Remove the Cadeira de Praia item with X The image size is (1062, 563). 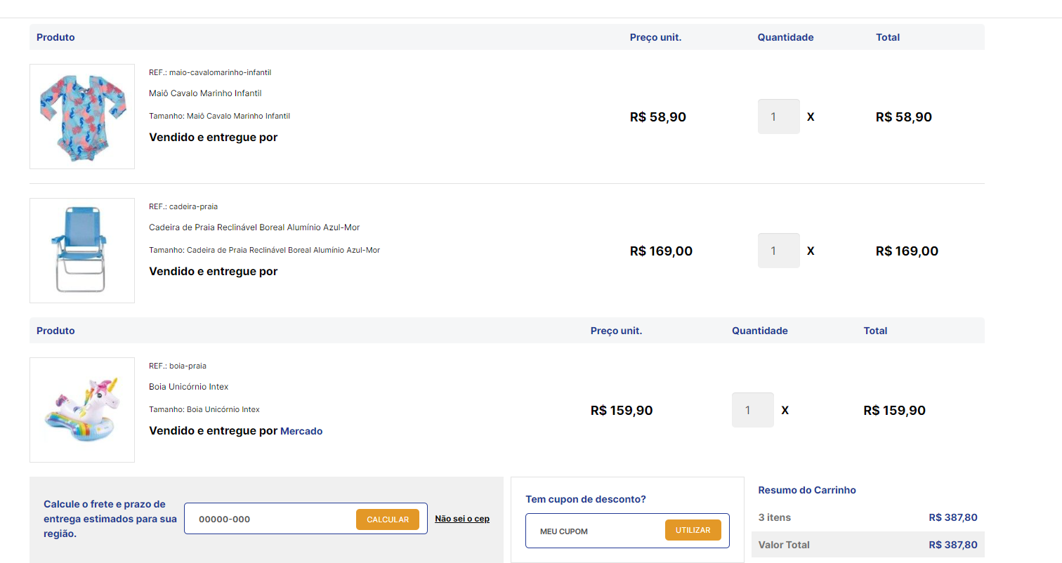pos(811,251)
